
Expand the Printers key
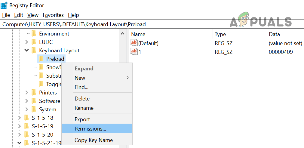coord(27,93)
